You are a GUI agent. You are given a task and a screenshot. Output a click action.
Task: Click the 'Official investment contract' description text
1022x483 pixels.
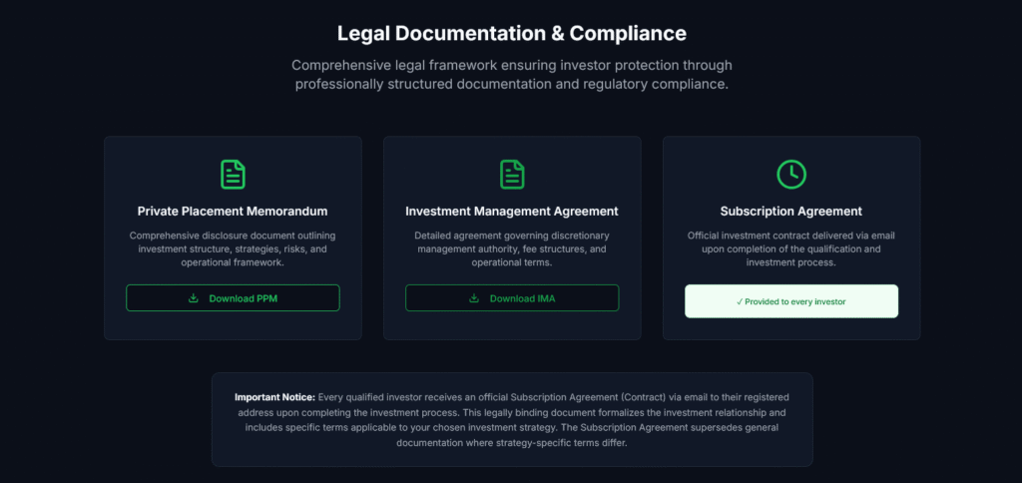[791, 248]
